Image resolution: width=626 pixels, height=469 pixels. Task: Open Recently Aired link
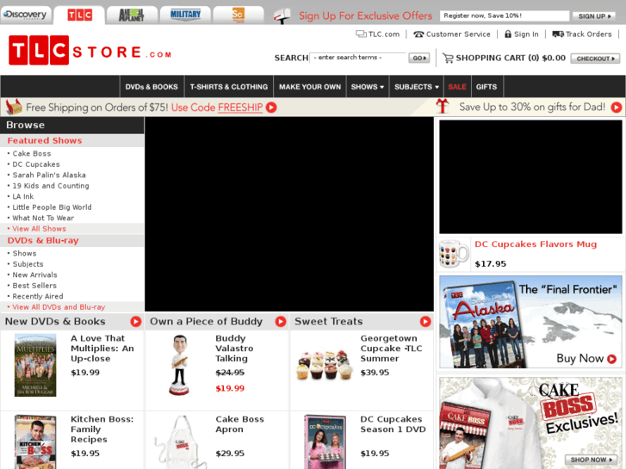pos(38,297)
